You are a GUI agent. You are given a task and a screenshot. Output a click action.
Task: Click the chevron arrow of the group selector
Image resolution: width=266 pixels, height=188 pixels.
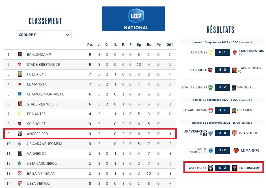point(67,35)
